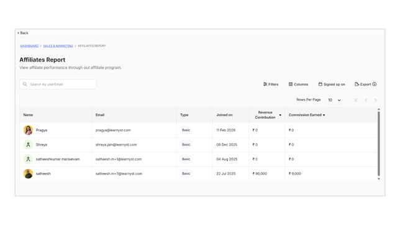400x225 pixels.
Task: Go to the next page
Action: tap(376, 100)
